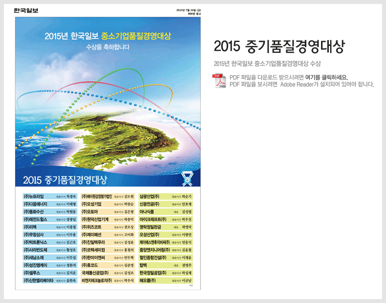Click the '(주)제이패션' entry
This screenshot has height=303, width=386.
(108, 235)
